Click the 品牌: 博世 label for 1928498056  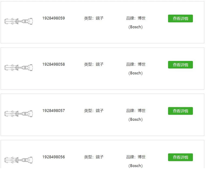tap(136, 157)
